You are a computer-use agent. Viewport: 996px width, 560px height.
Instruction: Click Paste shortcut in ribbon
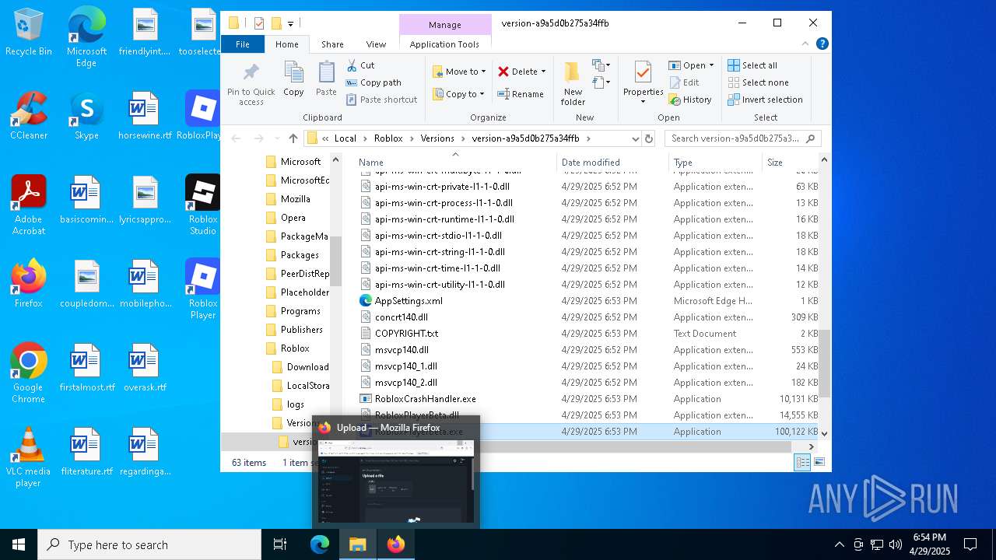pyautogui.click(x=381, y=100)
